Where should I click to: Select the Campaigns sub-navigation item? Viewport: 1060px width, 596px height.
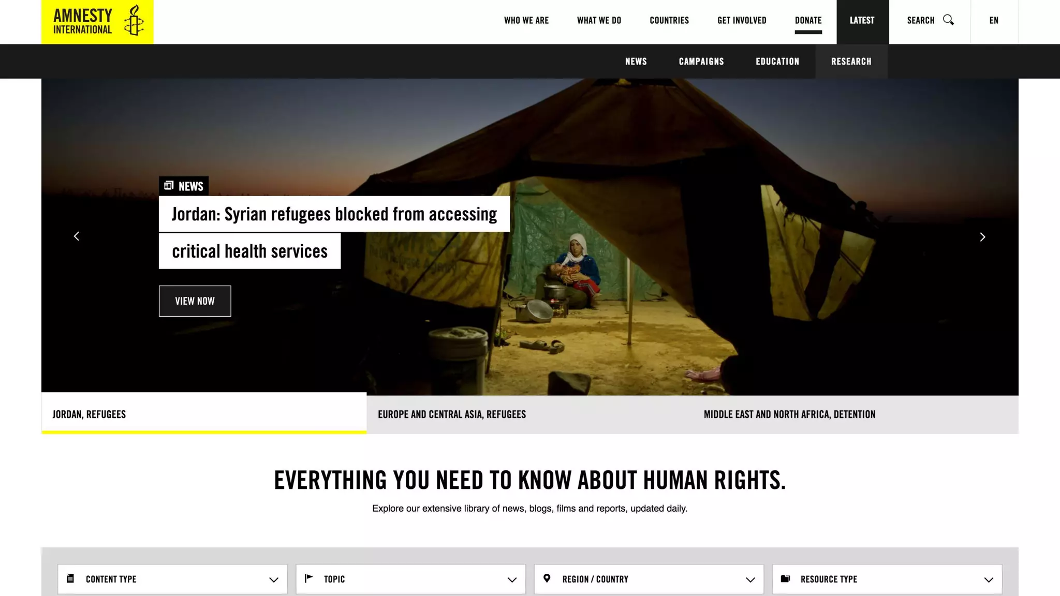coord(701,62)
